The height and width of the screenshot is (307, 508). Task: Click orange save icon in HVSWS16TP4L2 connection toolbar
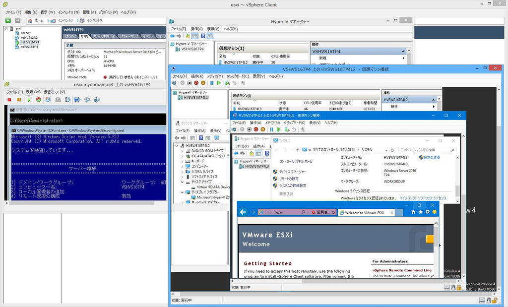pyautogui.click(x=203, y=83)
